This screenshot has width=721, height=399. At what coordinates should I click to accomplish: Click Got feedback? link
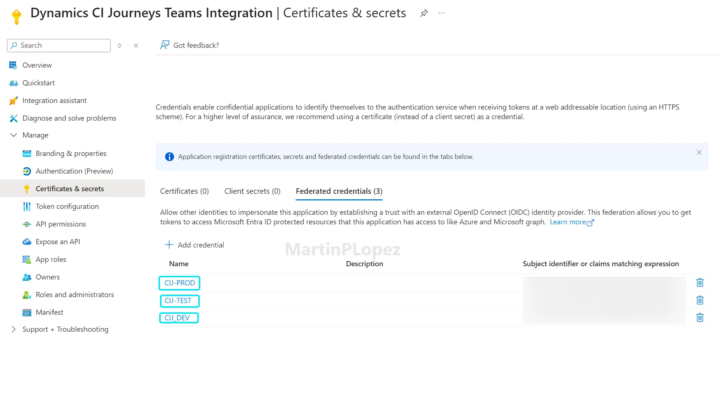click(x=196, y=45)
